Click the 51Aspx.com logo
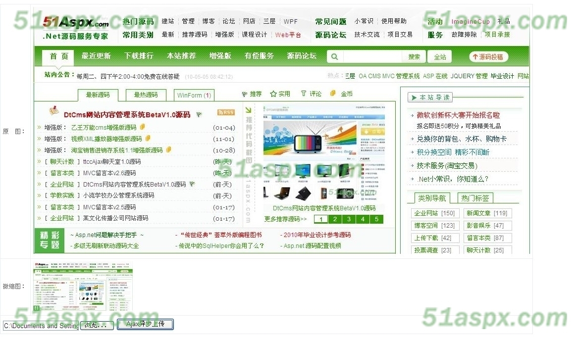This screenshot has width=577, height=339. 76,23
